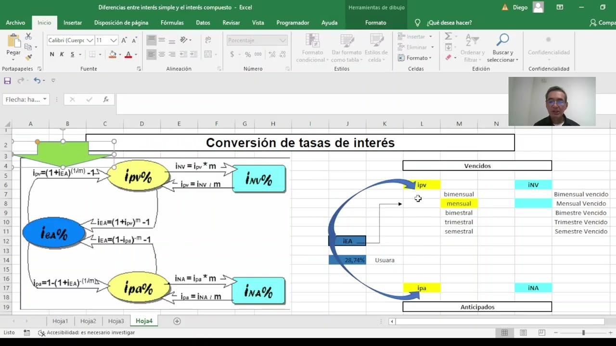Click the decrease decimals icon
616x346 pixels.
282,54
